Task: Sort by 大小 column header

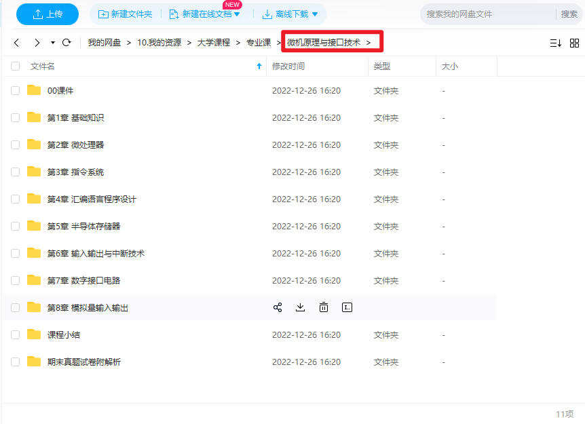Action: click(x=449, y=66)
